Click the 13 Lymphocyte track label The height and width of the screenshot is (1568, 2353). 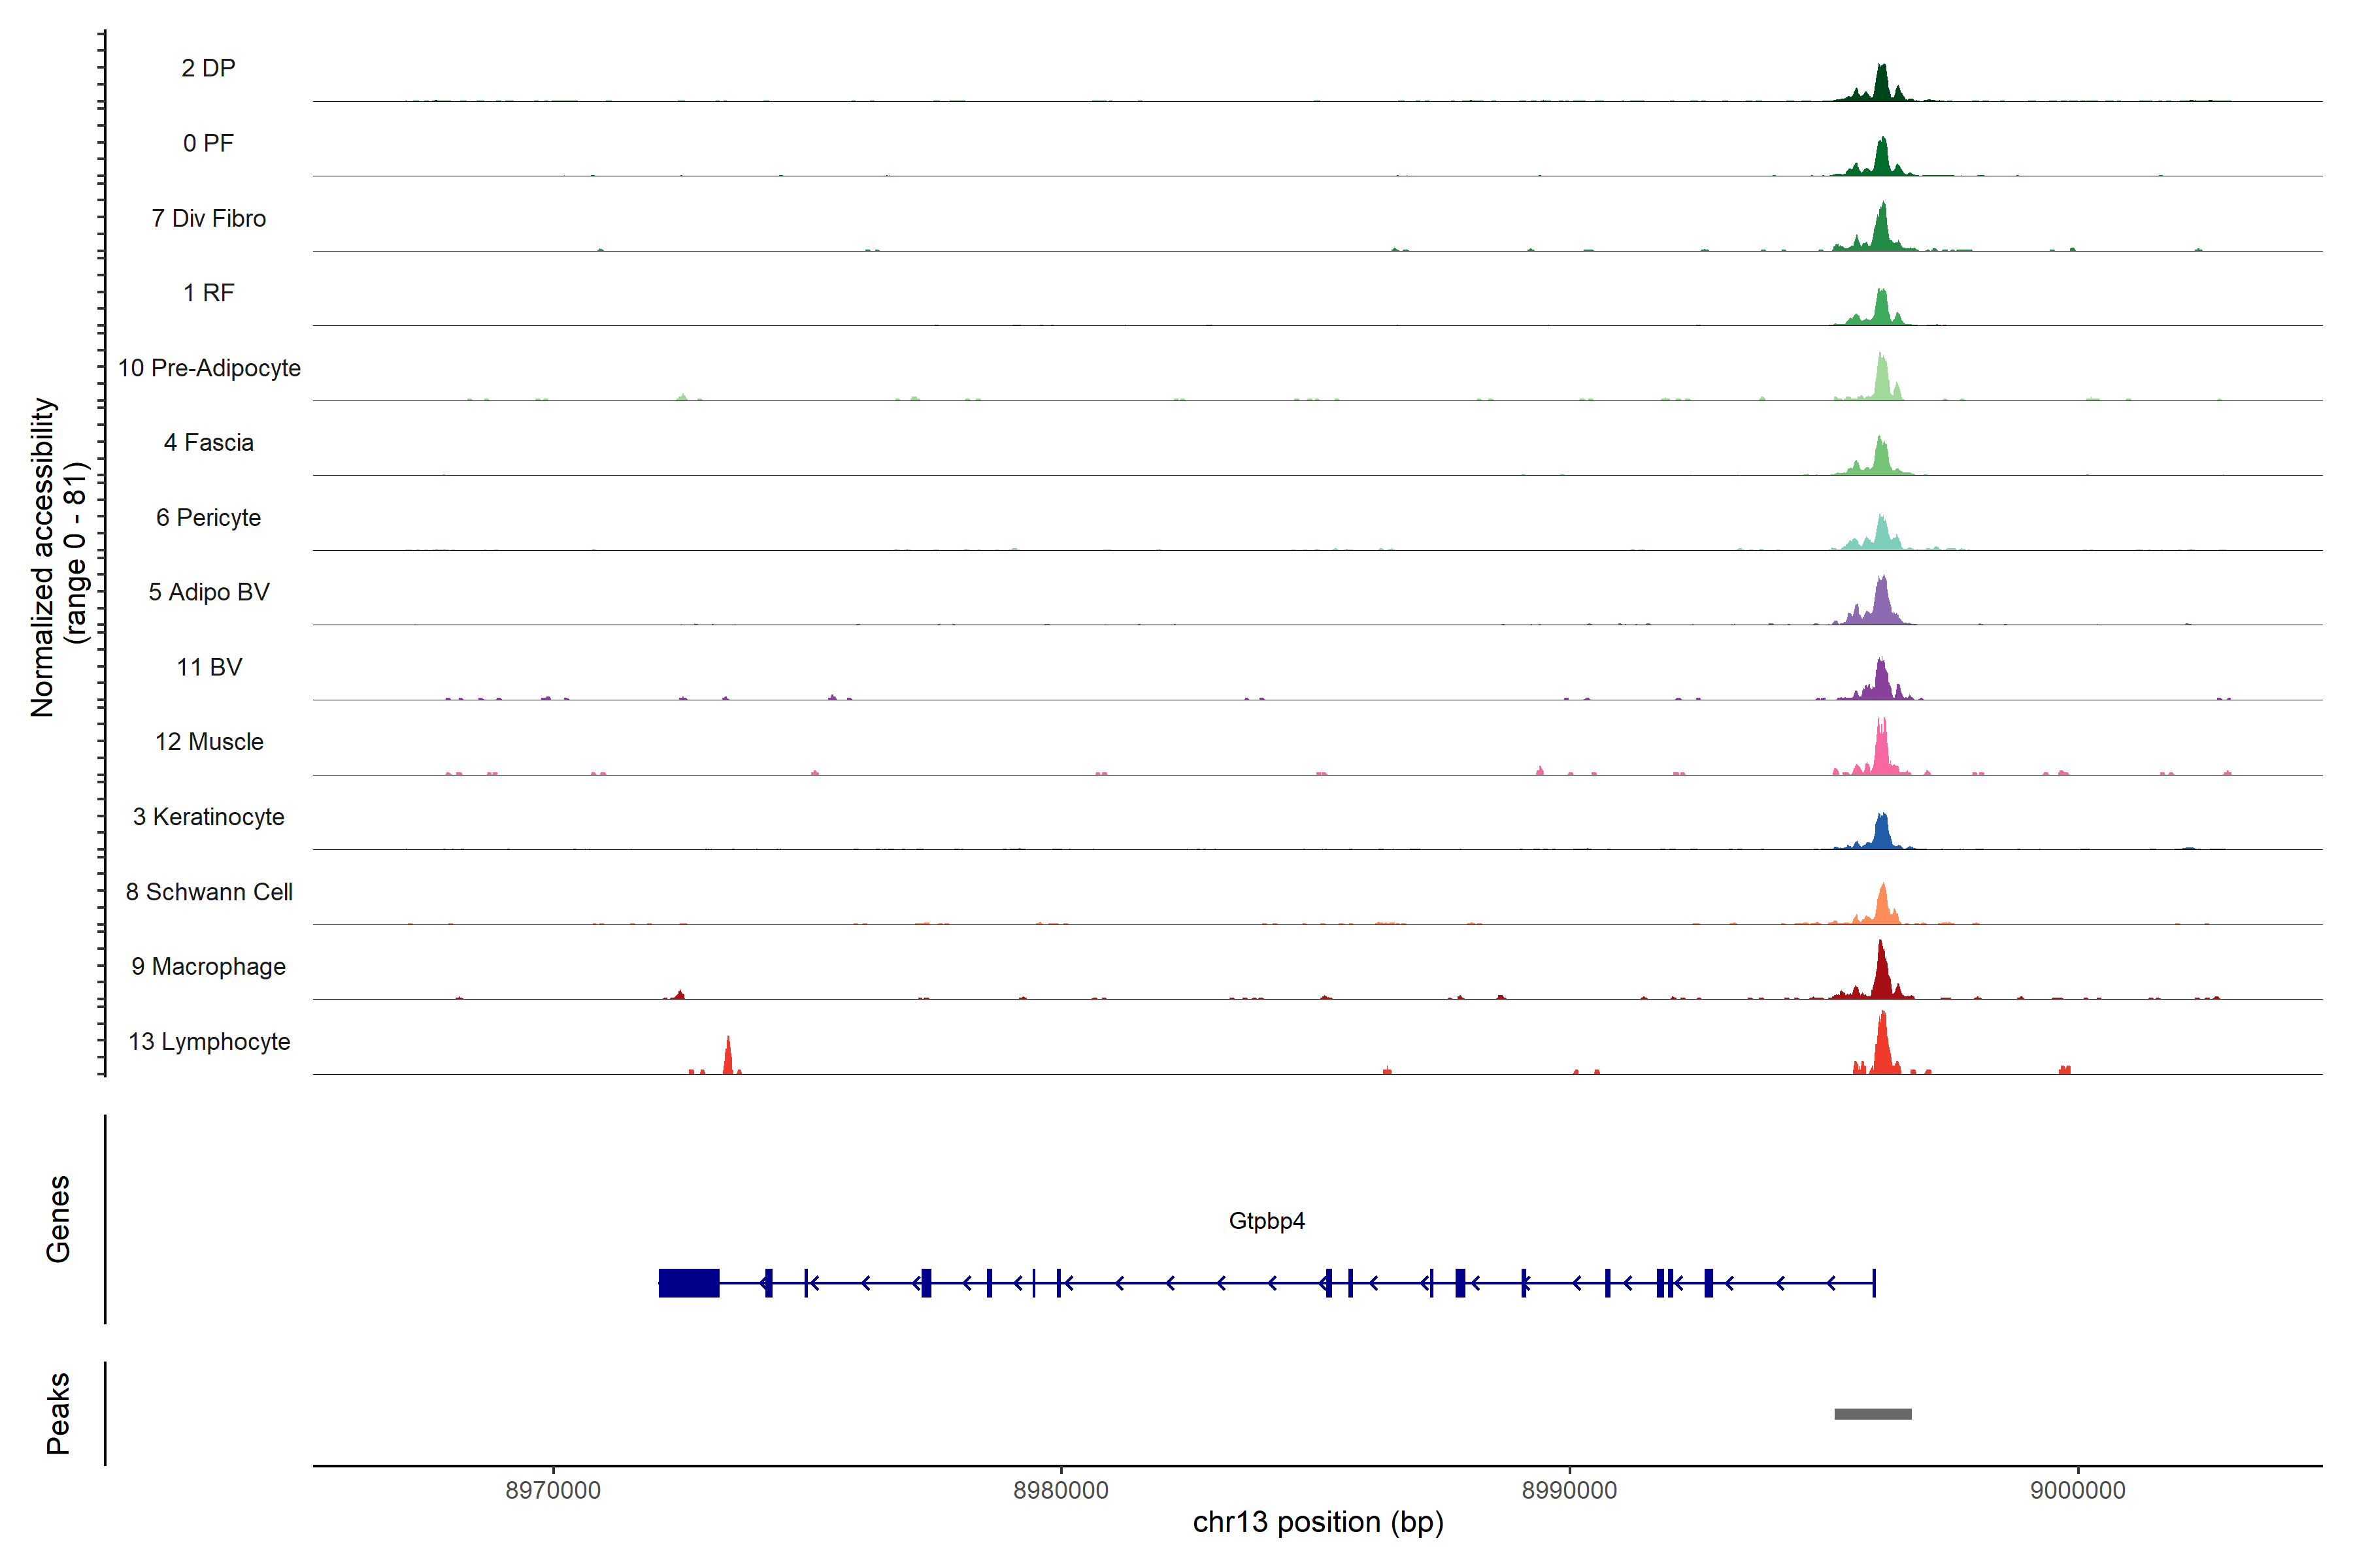(209, 1041)
